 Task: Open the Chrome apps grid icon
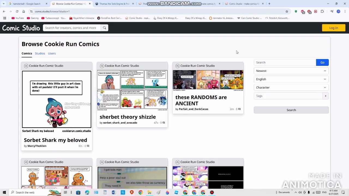pos(5,18)
